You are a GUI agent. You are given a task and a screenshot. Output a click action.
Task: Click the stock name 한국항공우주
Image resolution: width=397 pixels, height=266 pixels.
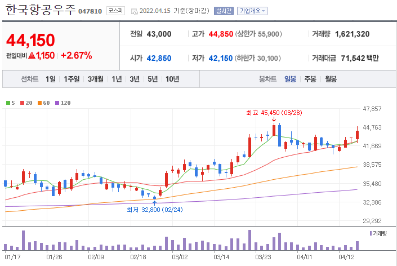[41, 10]
